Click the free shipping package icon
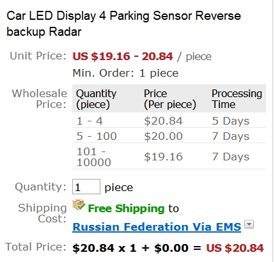Screen dimensions: 275x262 click(79, 204)
